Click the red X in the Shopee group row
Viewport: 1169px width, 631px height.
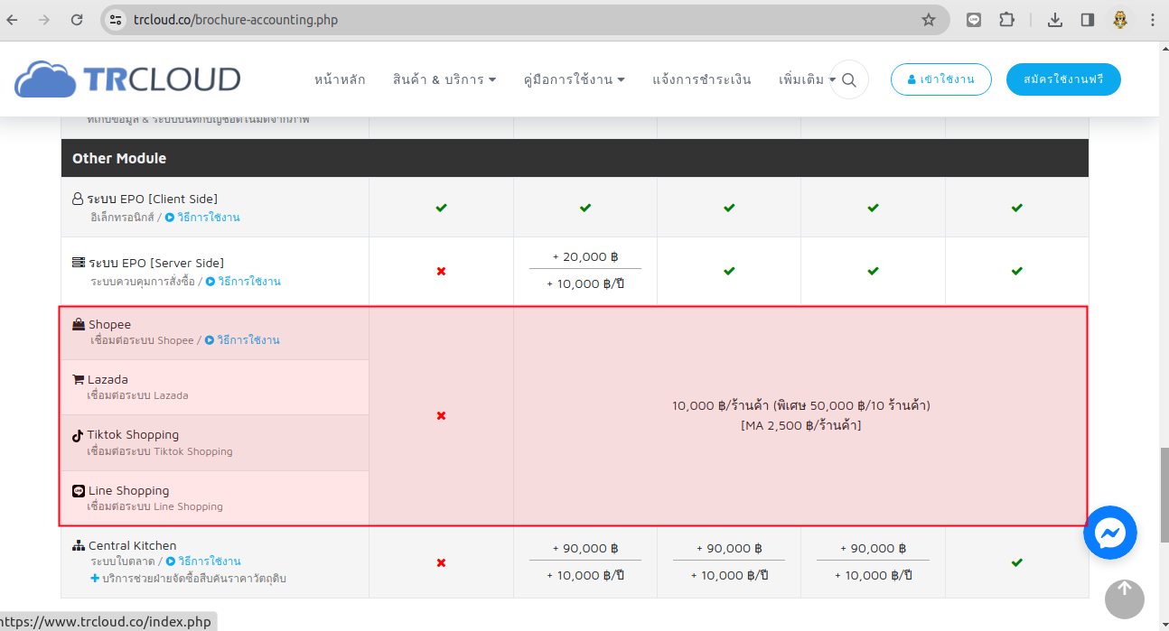pyautogui.click(x=441, y=415)
